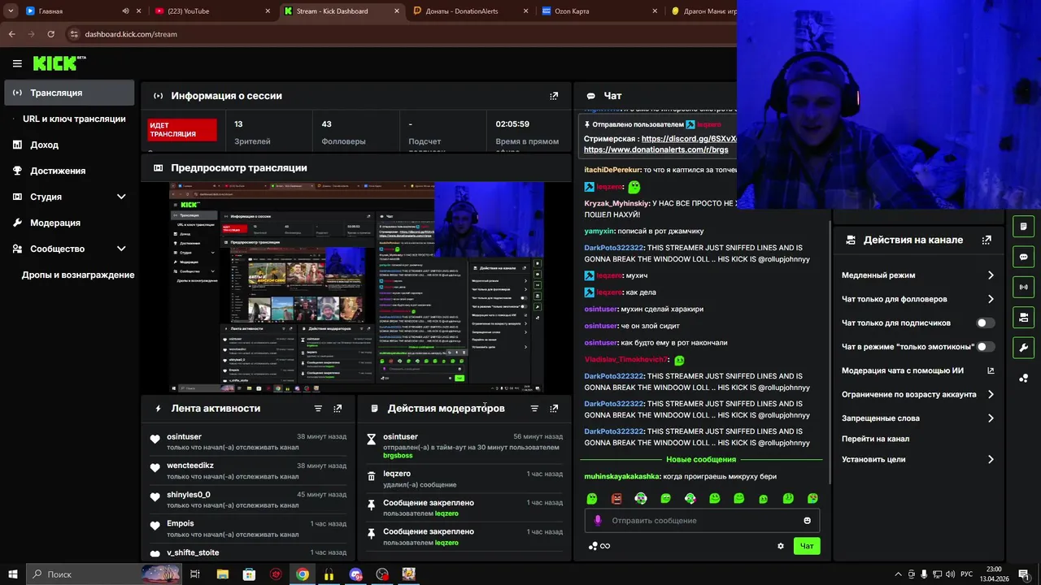1041x585 pixels.
Task: Open URL и ключ трансляции page
Action: tap(74, 119)
